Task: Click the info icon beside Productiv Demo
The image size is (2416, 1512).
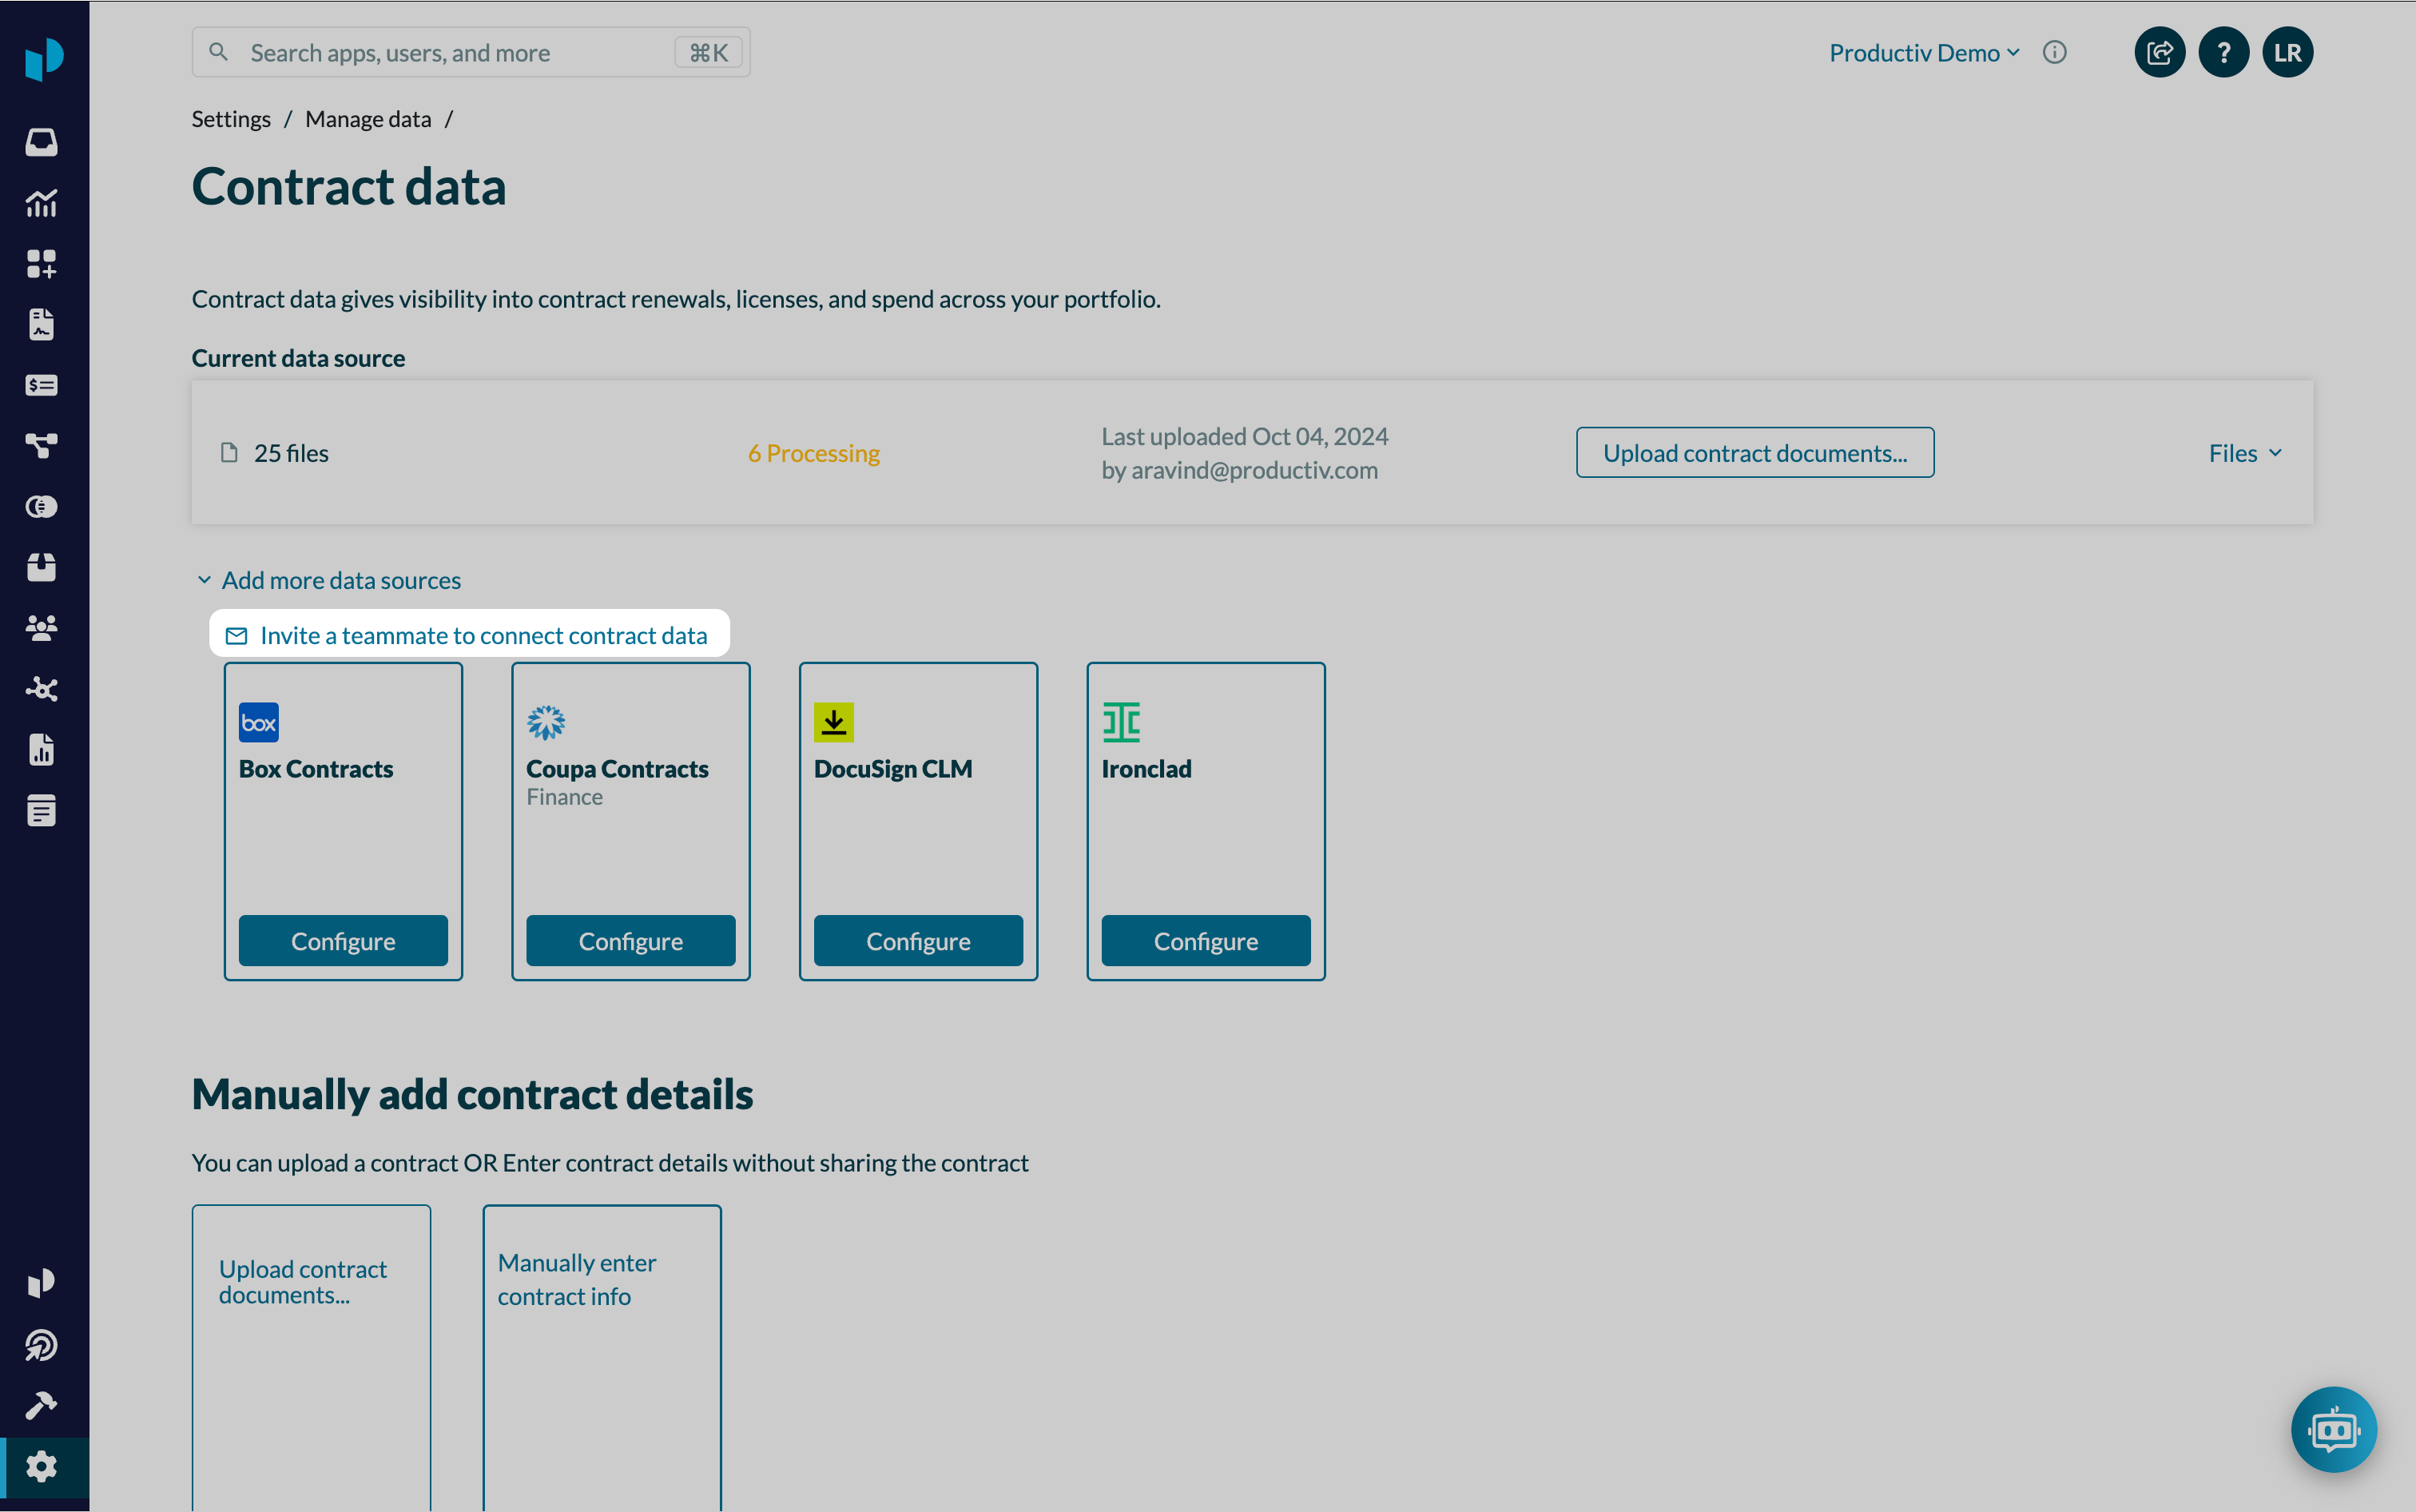Action: tap(2054, 52)
